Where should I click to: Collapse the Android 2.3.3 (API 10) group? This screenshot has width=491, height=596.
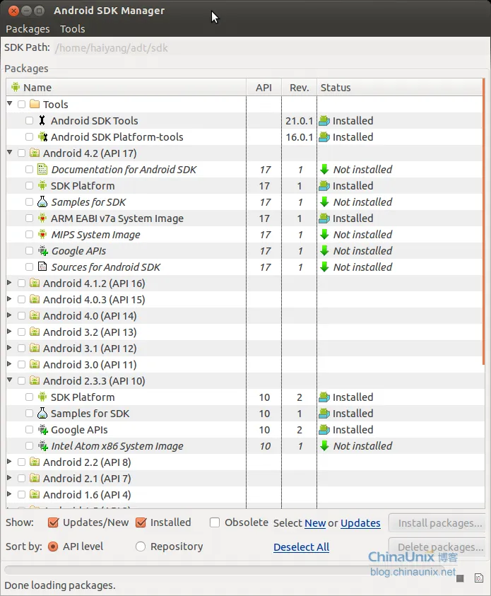point(10,380)
